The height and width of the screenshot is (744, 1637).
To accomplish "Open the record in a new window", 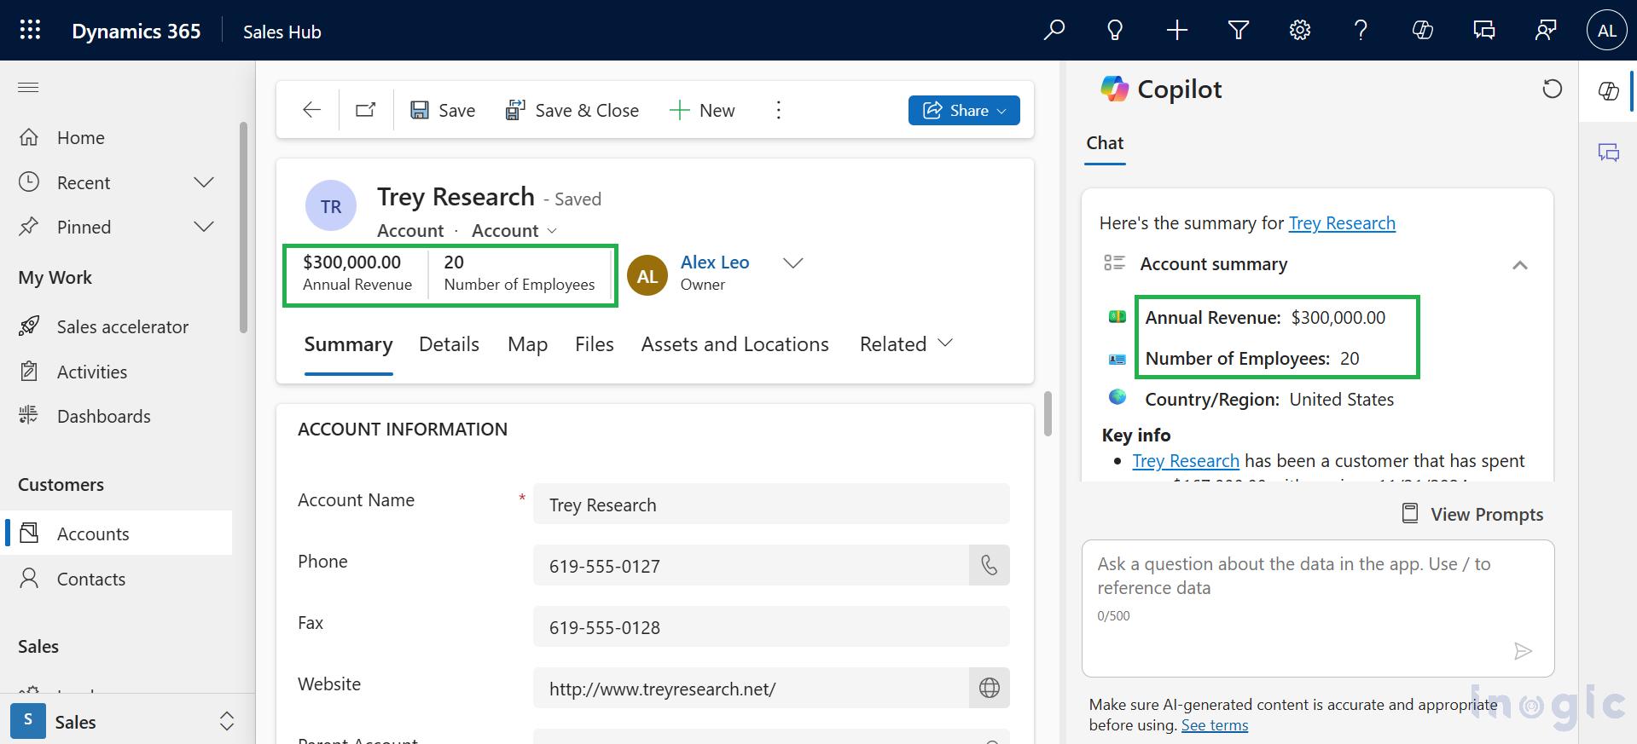I will point(366,110).
